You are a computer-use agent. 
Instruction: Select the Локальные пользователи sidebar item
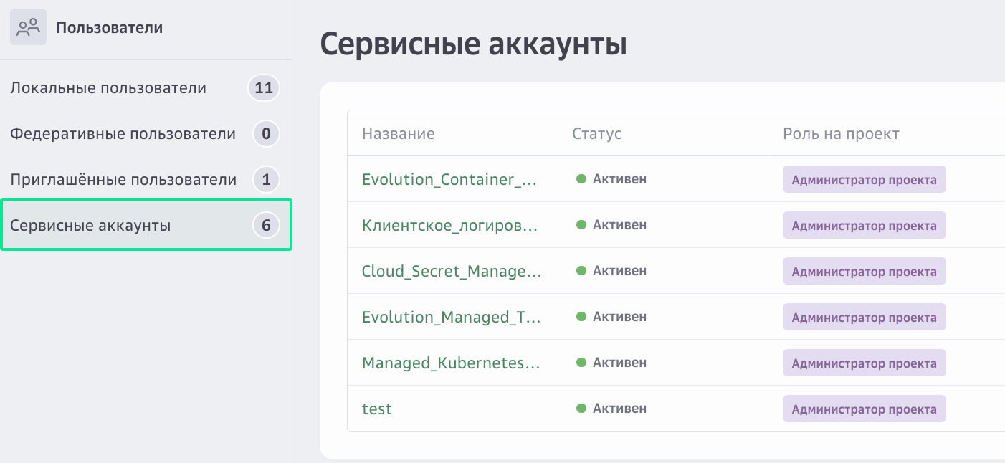click(x=108, y=87)
